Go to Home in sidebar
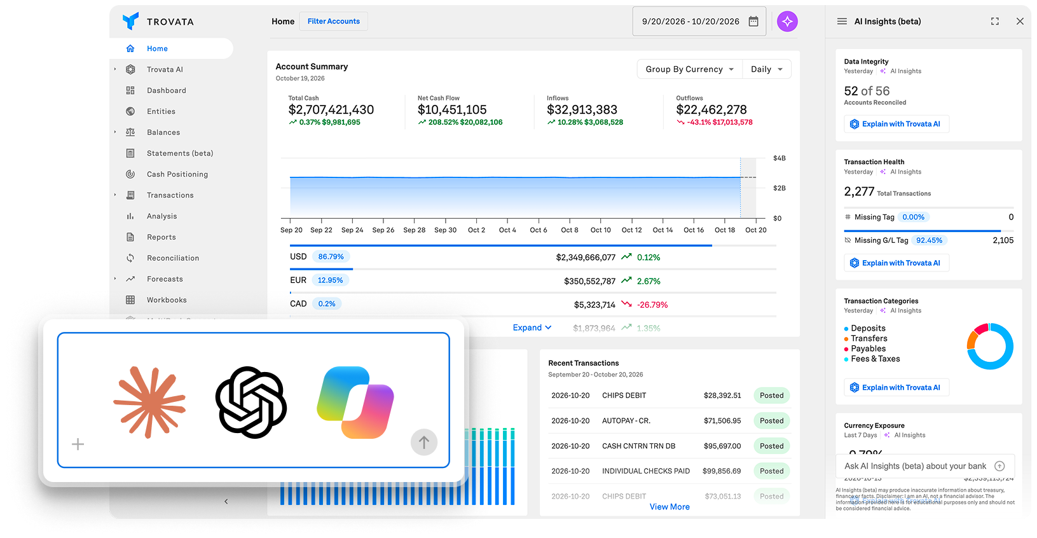Image resolution: width=1037 pixels, height=538 pixels. (x=172, y=48)
